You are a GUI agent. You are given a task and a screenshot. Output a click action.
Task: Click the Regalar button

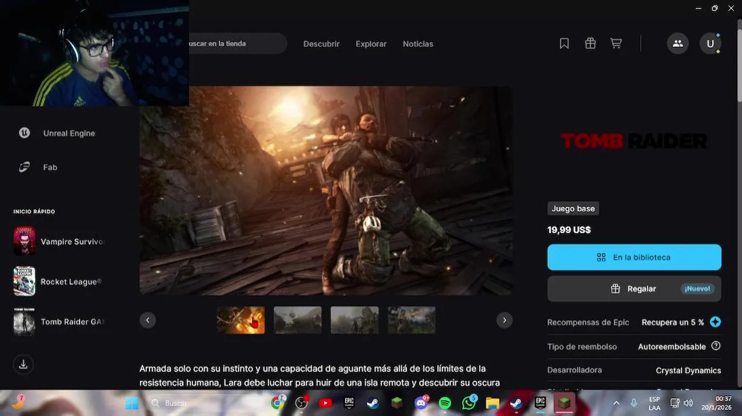tap(634, 288)
